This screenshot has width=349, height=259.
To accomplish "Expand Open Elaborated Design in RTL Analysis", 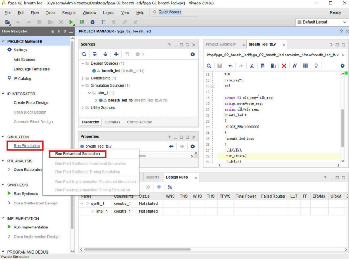I will pyautogui.click(x=10, y=170).
